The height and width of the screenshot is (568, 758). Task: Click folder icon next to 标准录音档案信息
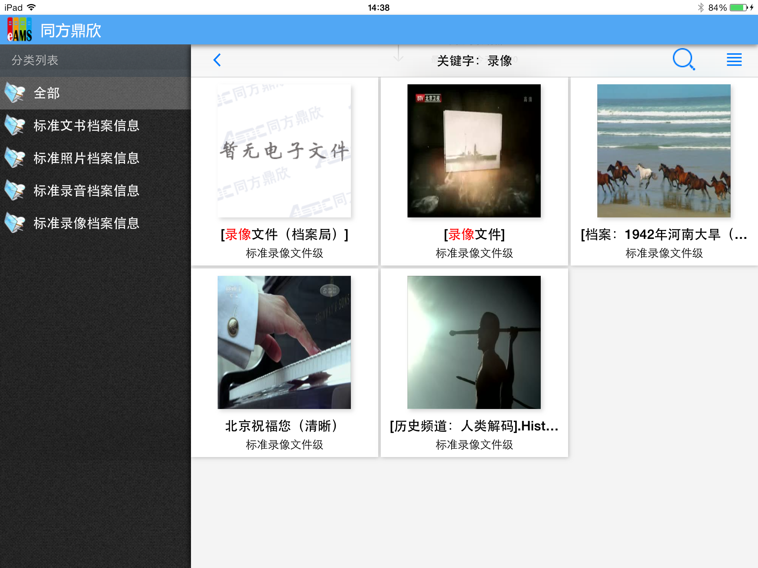click(x=15, y=191)
